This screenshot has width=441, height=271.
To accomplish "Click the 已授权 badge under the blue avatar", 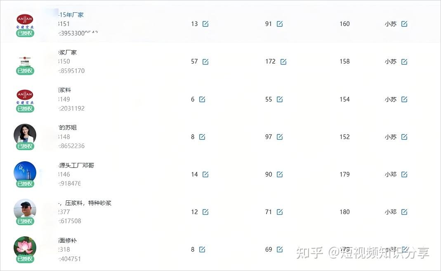I will coord(25,184).
